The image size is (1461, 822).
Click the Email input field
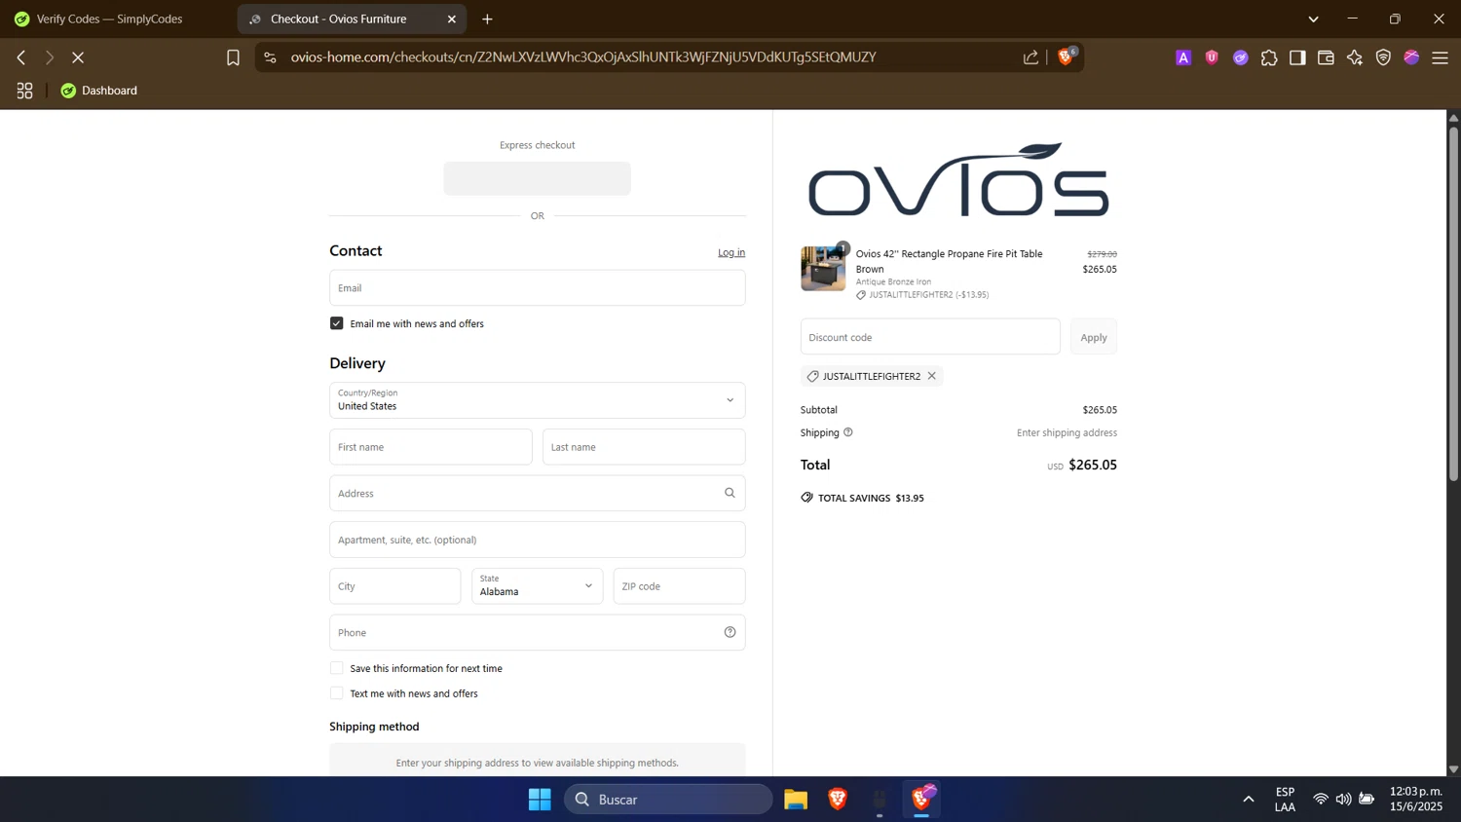[x=538, y=288]
